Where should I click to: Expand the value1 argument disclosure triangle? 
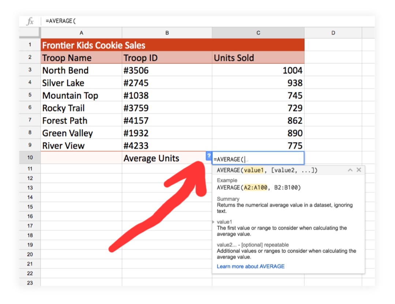point(213,222)
